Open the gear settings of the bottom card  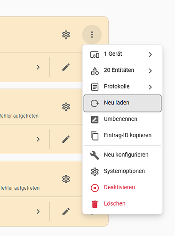pyautogui.click(x=66, y=179)
